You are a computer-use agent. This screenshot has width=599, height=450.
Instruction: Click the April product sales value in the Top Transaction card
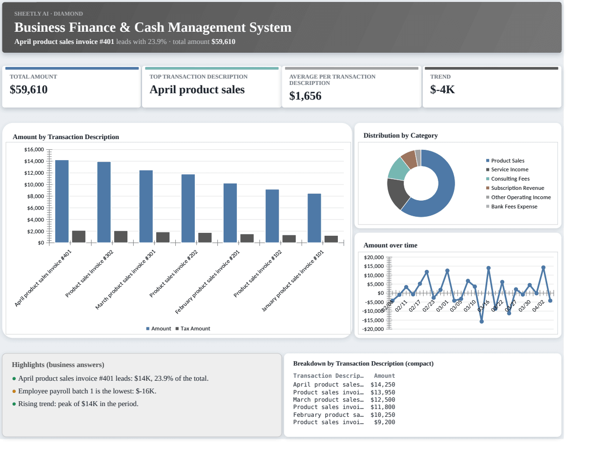[197, 90]
